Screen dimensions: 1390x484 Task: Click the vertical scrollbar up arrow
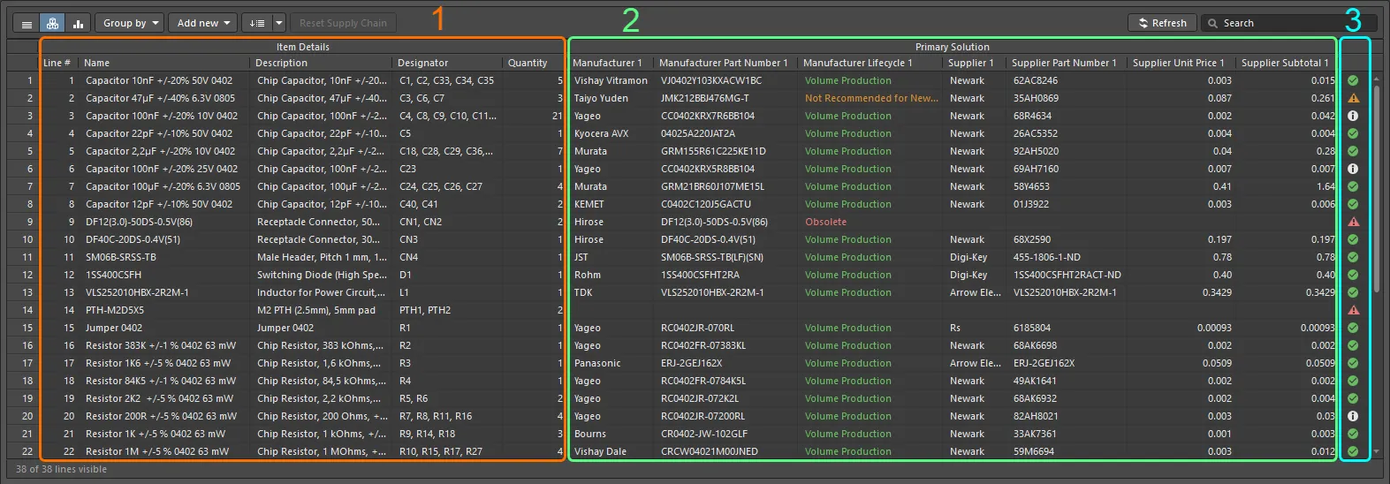pyautogui.click(x=1375, y=78)
